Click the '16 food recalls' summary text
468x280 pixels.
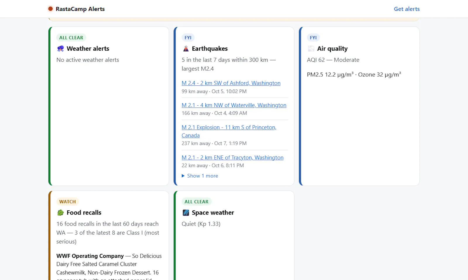108,233
